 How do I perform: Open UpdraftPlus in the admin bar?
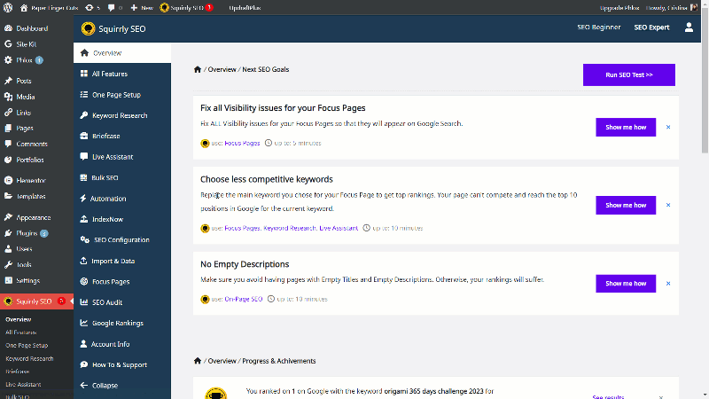(245, 8)
